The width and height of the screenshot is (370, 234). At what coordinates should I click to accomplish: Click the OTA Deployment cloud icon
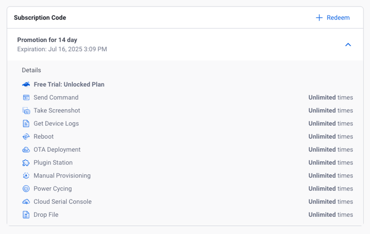click(26, 150)
